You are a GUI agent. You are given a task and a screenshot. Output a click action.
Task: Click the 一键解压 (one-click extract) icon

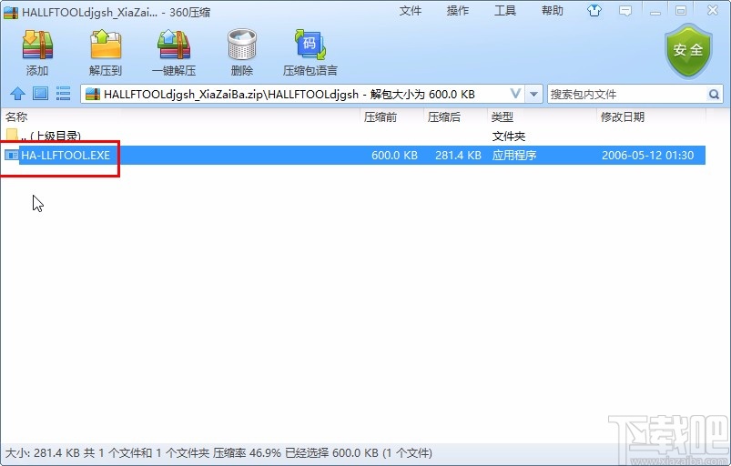pos(174,46)
